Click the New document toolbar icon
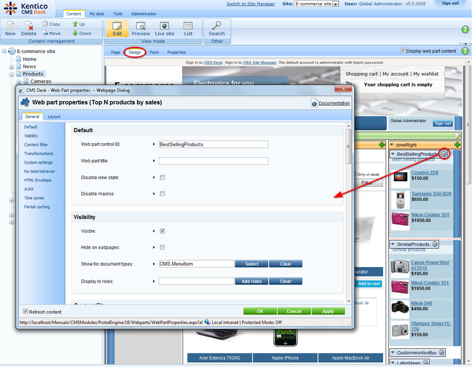Screen dimensions: 472x367 coord(10,26)
